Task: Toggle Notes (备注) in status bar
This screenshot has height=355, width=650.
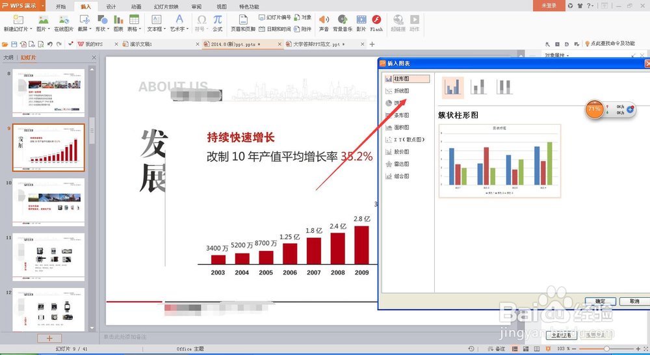Action: pyautogui.click(x=497, y=348)
